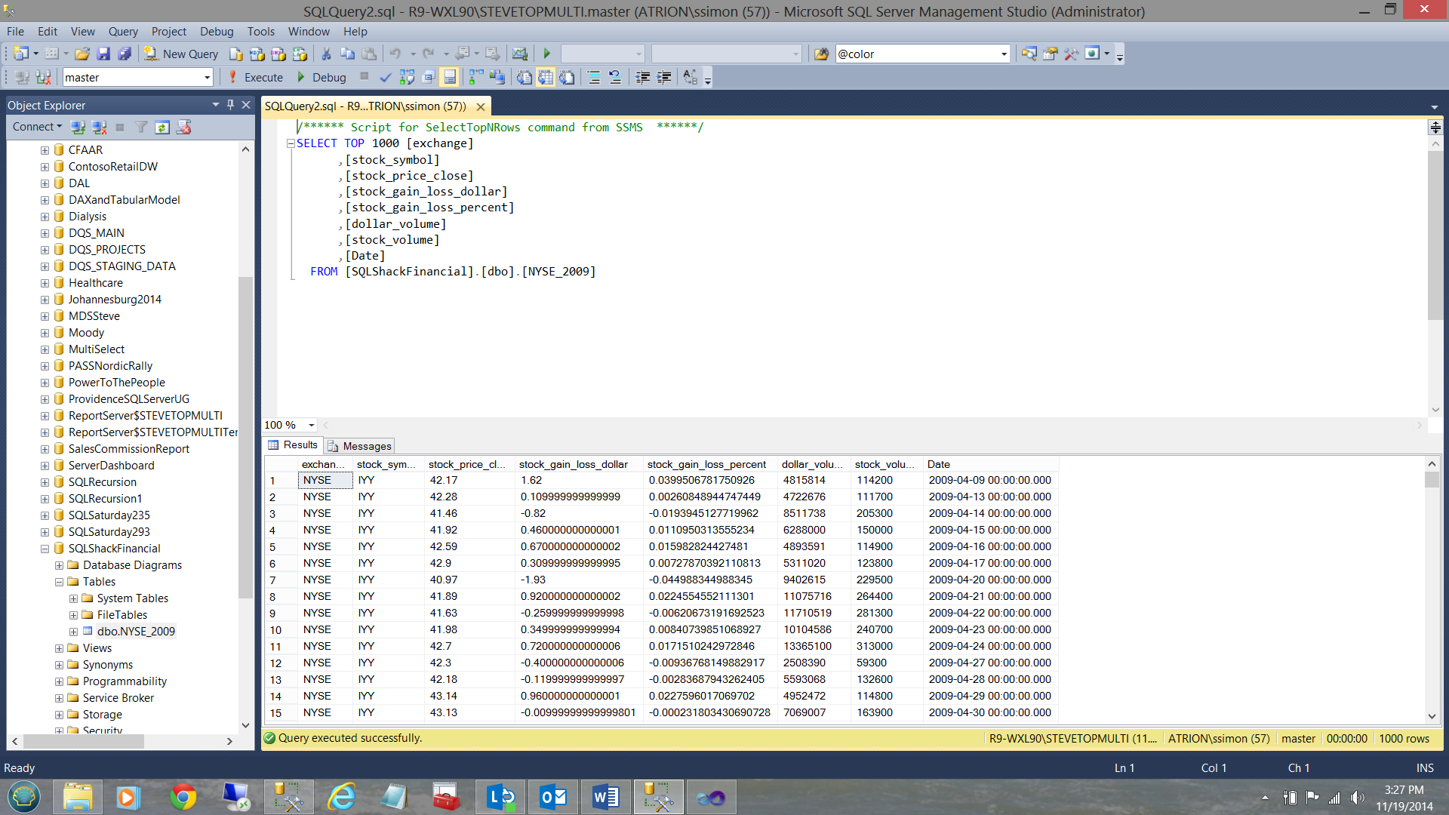Click the Open File folder icon
1449x815 pixels.
click(x=82, y=54)
